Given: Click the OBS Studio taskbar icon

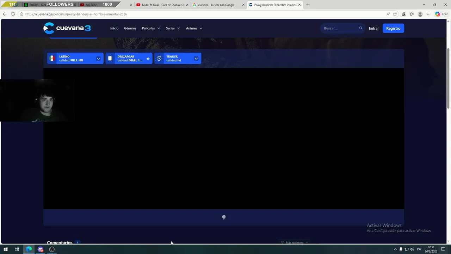Looking at the screenshot, I should point(52,249).
